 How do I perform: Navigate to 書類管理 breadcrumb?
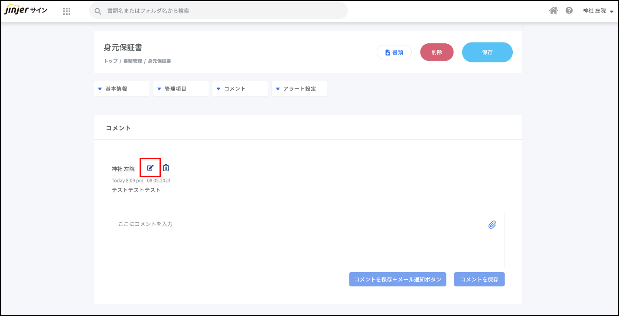(x=133, y=61)
